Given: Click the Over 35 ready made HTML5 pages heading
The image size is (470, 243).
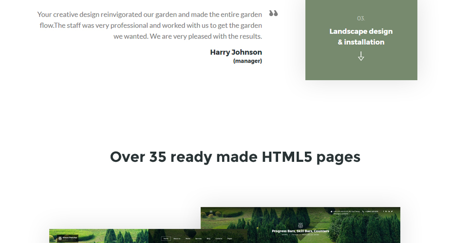Looking at the screenshot, I should tap(235, 157).
